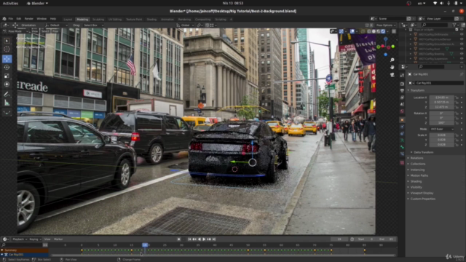Toggle the viewport gizmo visibility button

pyautogui.click(x=341, y=31)
